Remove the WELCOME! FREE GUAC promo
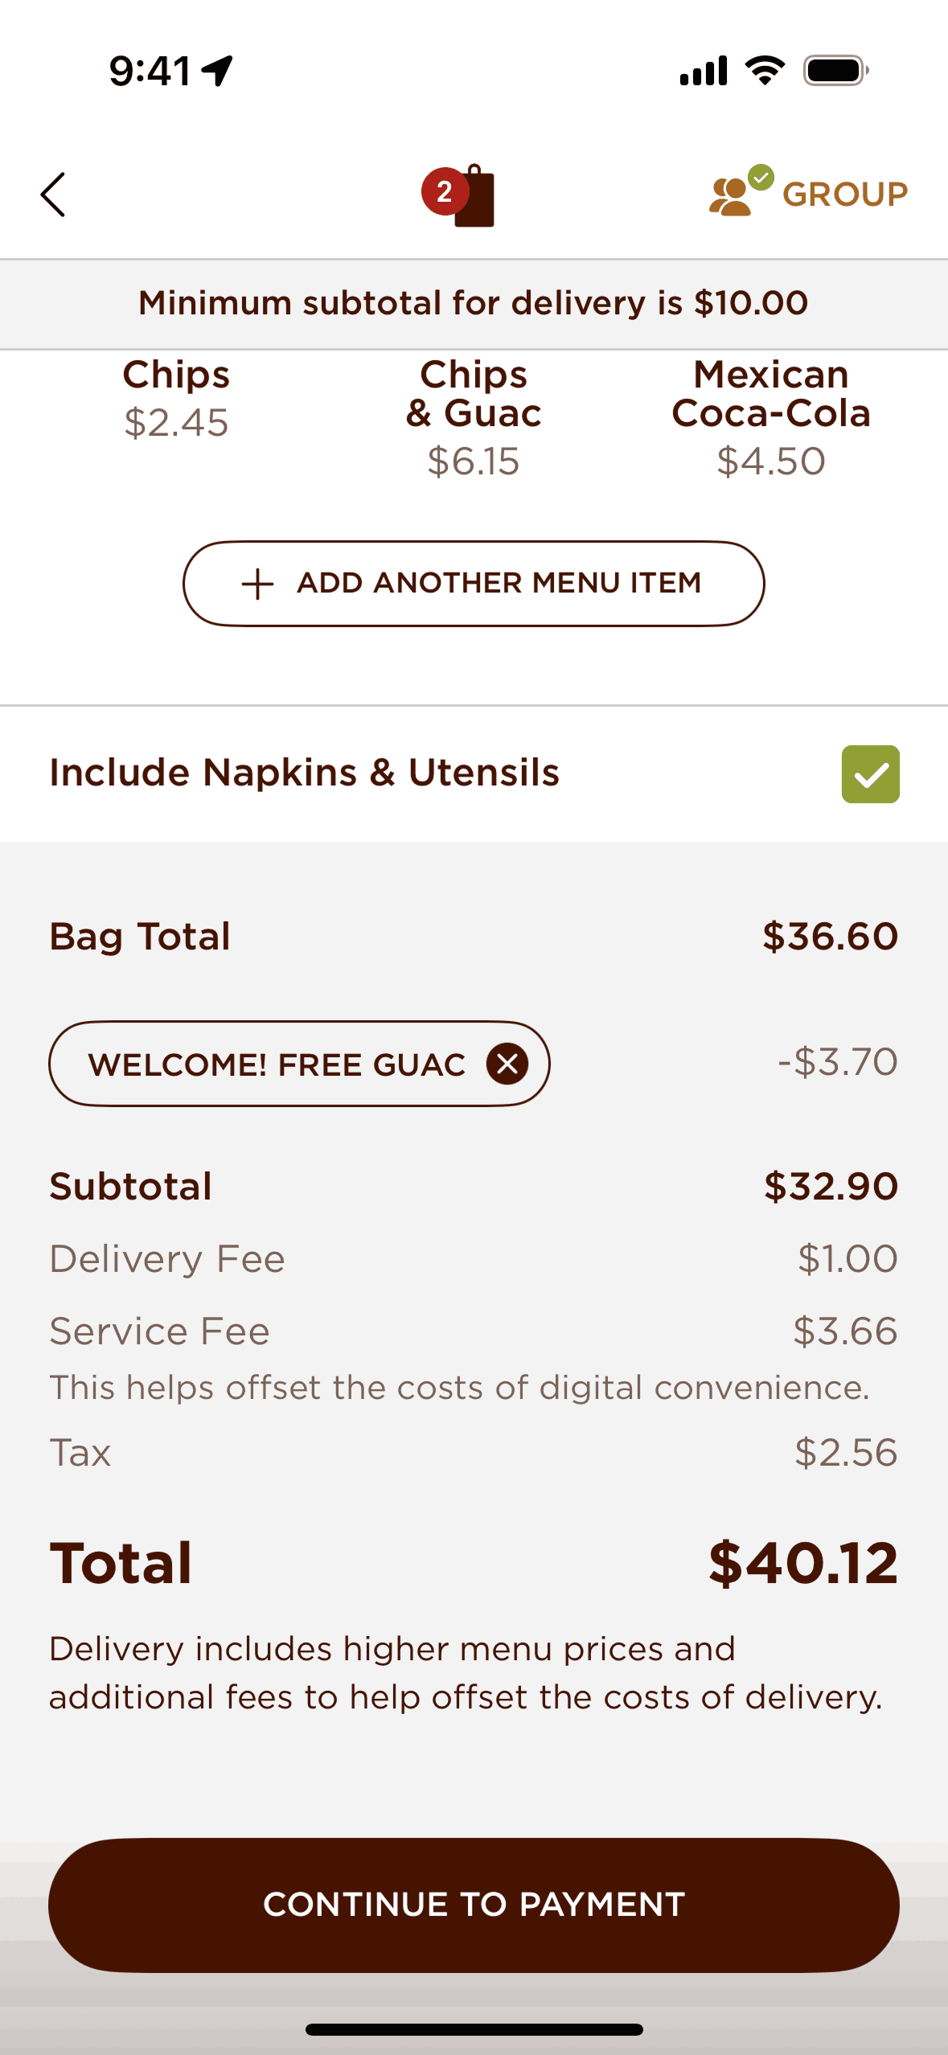This screenshot has height=2055, width=948. click(x=507, y=1064)
